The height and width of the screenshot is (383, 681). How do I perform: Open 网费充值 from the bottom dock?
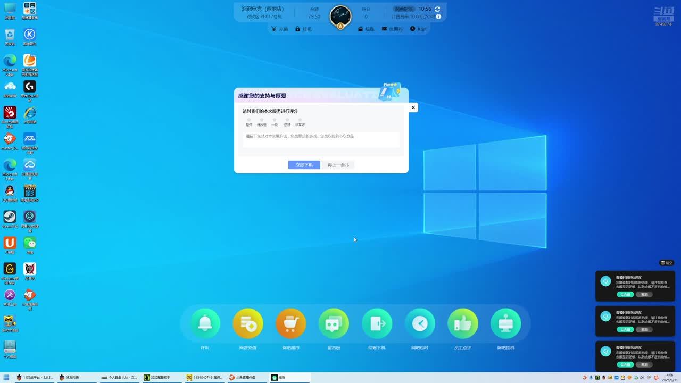pos(248,323)
